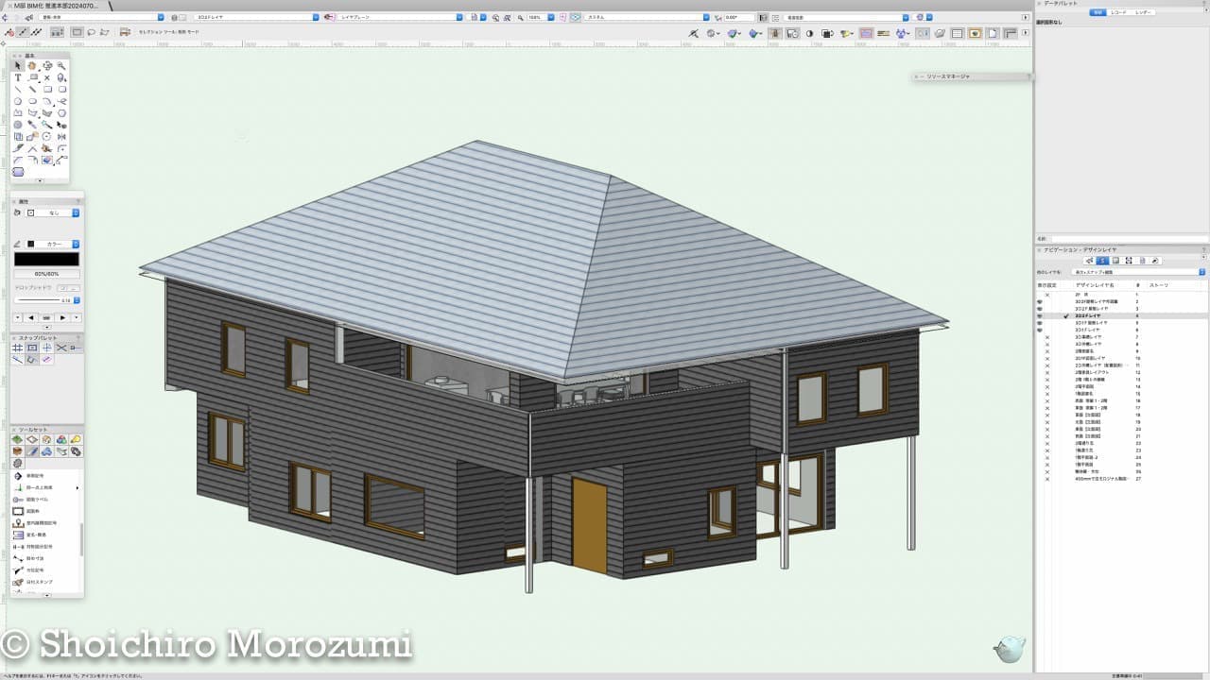Viewport: 1210px width, 680px height.
Task: Choose the Zoom magnifier tool in Basic palette
Action: (x=61, y=66)
